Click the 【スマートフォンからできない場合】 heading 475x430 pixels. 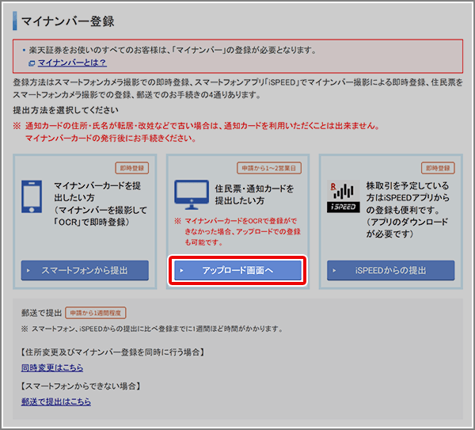click(81, 386)
